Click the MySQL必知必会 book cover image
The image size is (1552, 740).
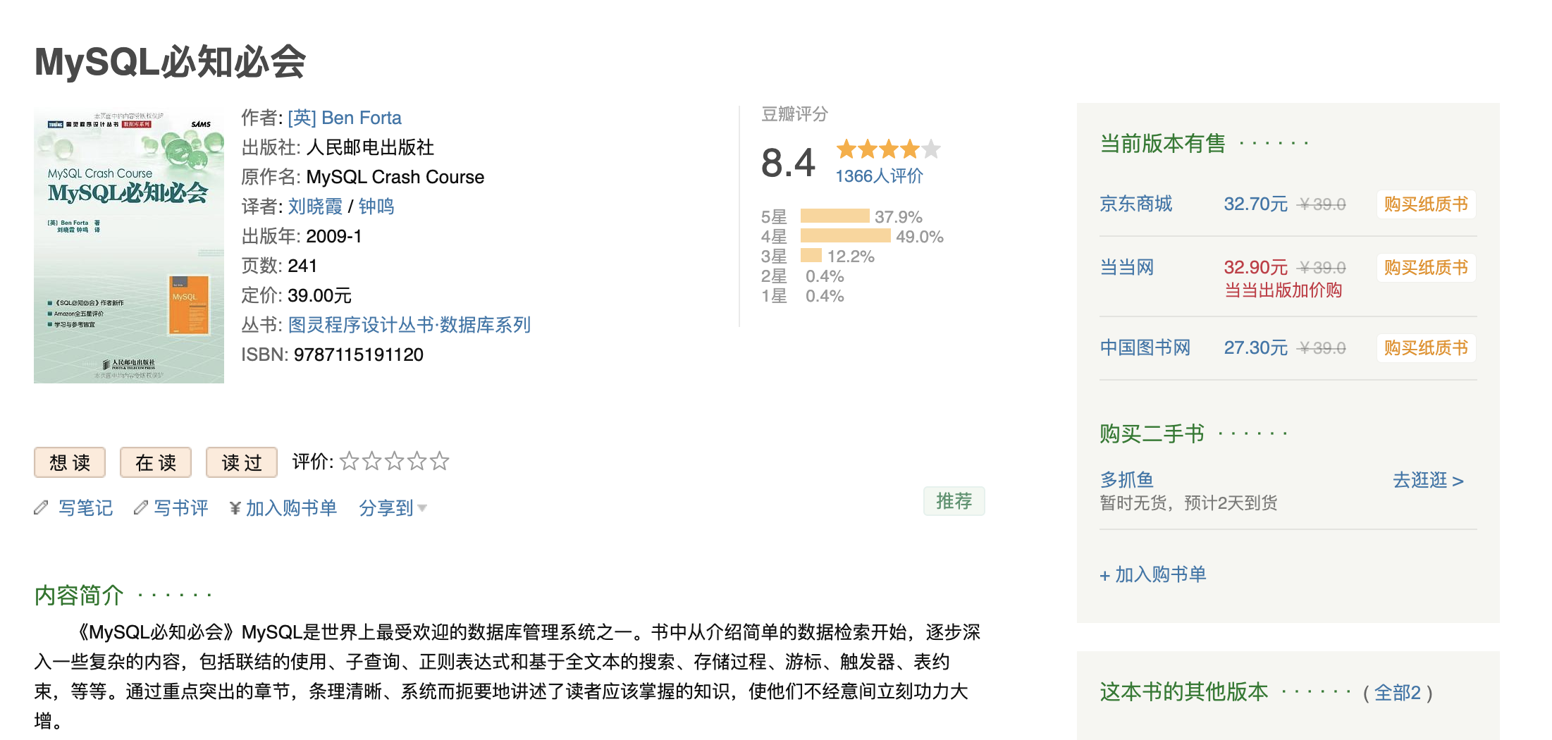pos(129,245)
